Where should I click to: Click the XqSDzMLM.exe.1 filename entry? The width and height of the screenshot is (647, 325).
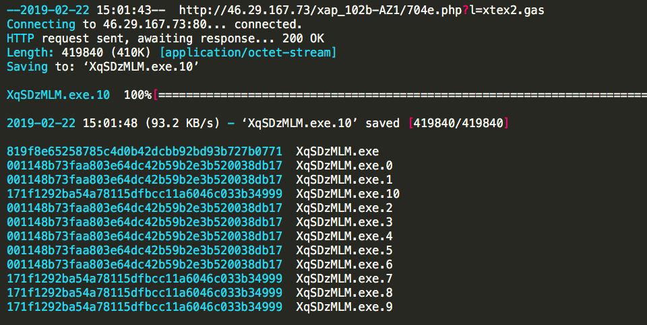[x=344, y=180]
